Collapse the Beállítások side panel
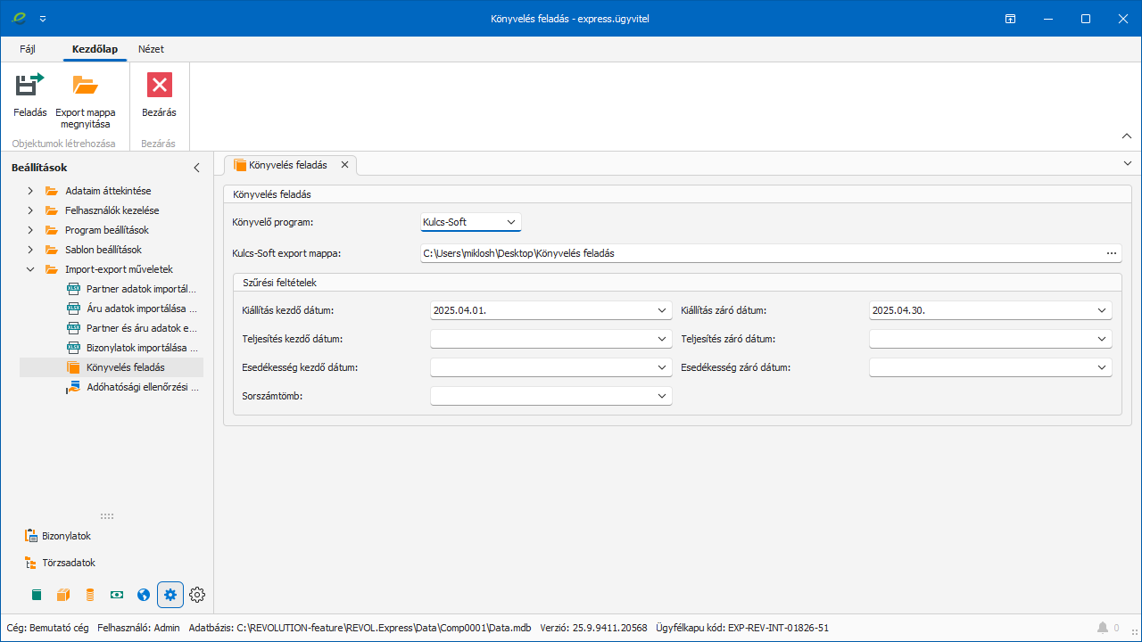The height and width of the screenshot is (642, 1142). (197, 168)
